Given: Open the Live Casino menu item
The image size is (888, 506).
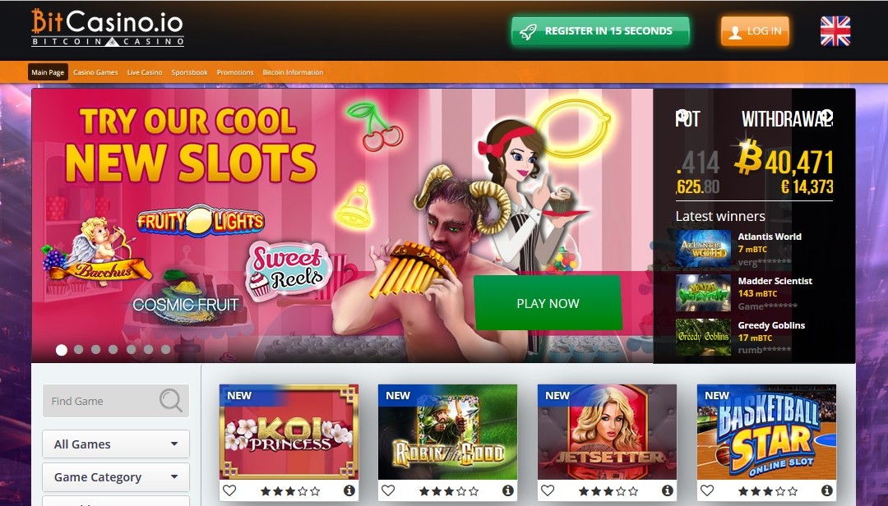Looking at the screenshot, I should click(x=145, y=72).
